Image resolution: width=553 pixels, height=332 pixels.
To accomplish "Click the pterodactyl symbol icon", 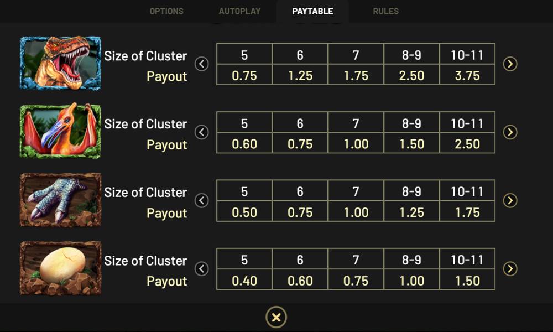I will [60, 131].
